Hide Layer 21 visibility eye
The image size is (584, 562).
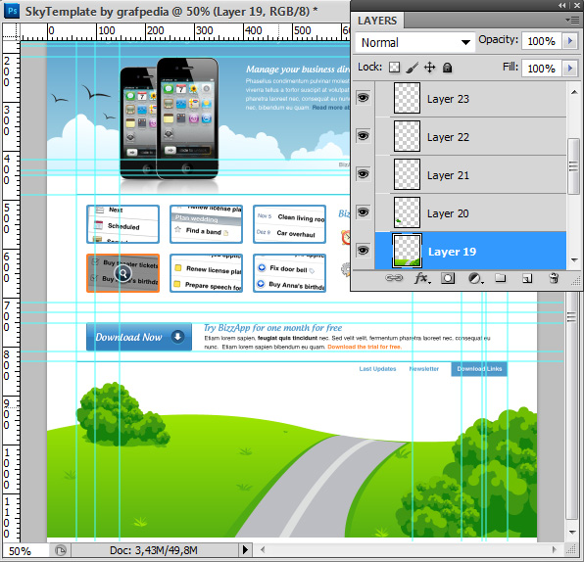pyautogui.click(x=364, y=174)
